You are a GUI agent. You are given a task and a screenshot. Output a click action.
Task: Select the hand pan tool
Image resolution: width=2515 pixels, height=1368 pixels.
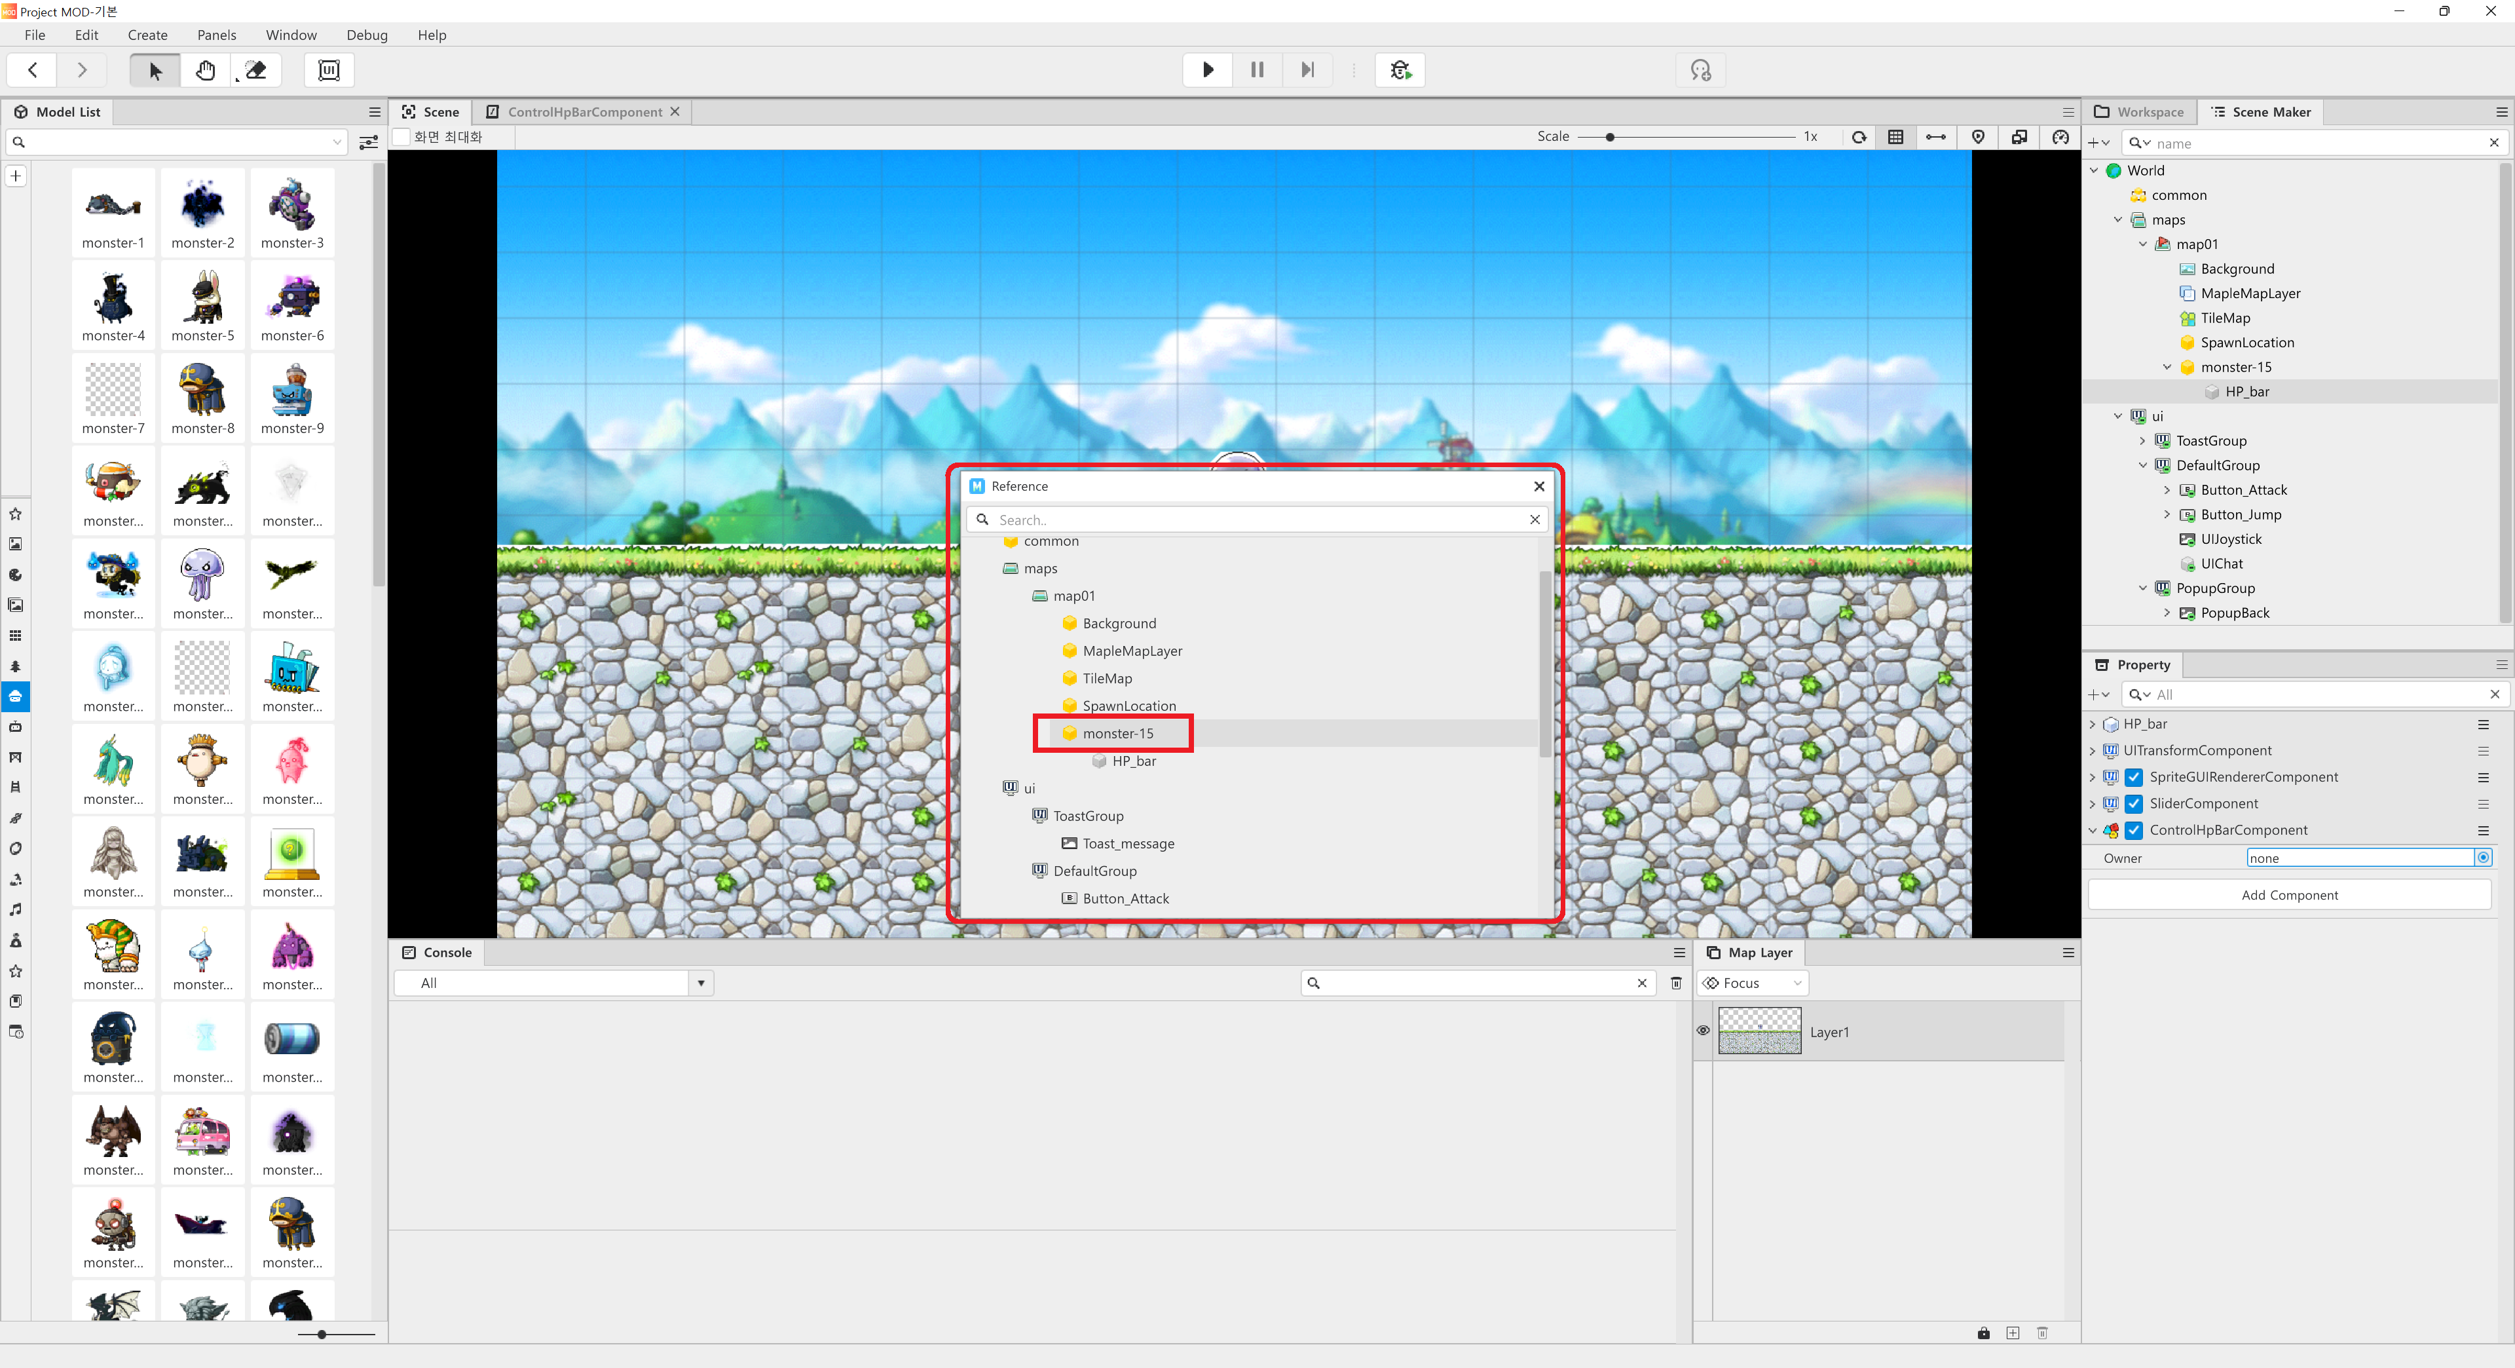coord(205,69)
